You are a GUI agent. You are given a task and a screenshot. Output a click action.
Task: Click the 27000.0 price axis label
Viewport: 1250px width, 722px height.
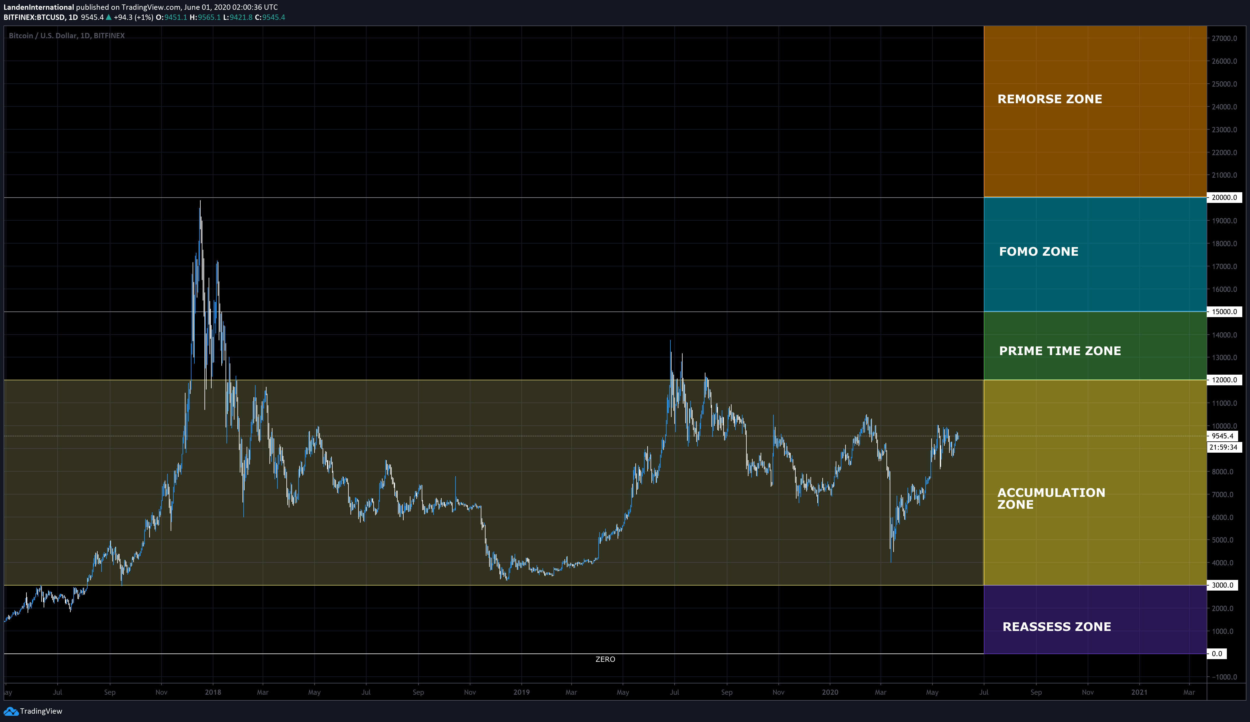(x=1224, y=38)
